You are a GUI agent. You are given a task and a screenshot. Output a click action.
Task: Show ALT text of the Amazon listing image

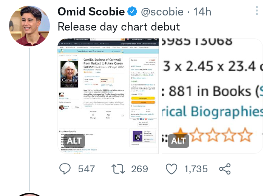[x=74, y=141]
